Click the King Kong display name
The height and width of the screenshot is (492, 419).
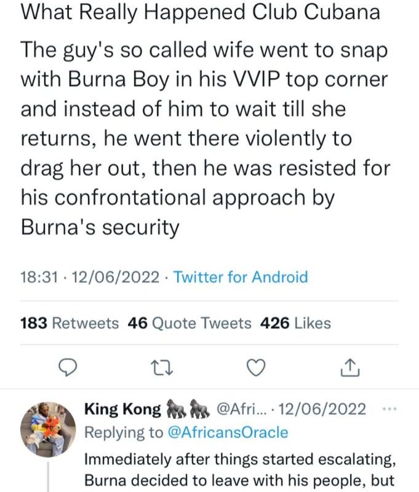[122, 410]
